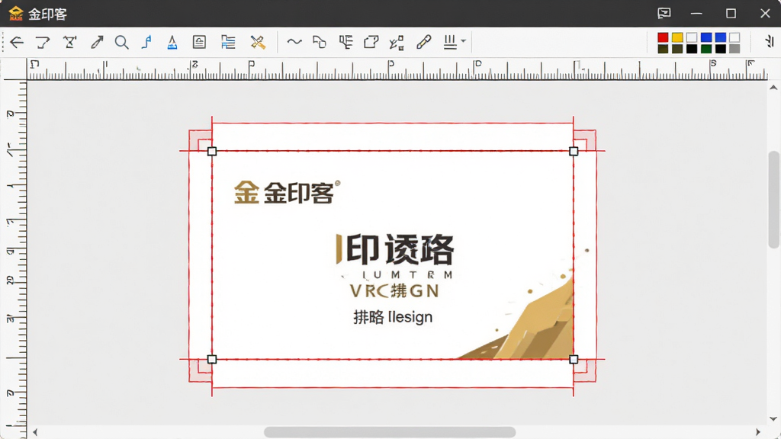Screen dimensions: 781x439
Task: Open the crossed tools settings icon
Action: click(x=258, y=43)
